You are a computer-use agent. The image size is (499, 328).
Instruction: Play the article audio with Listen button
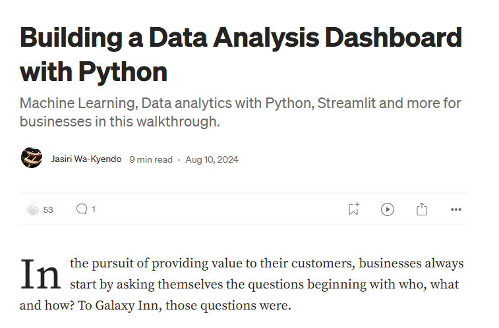pyautogui.click(x=388, y=209)
